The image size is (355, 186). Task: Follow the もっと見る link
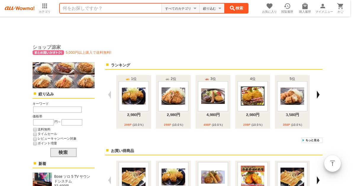(x=312, y=140)
